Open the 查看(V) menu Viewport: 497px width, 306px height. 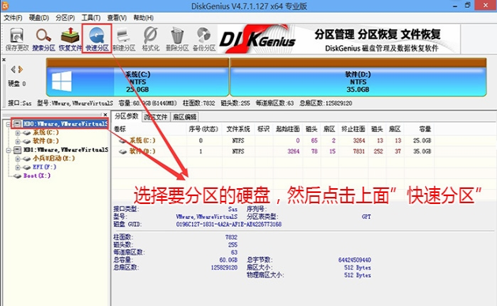click(x=117, y=17)
